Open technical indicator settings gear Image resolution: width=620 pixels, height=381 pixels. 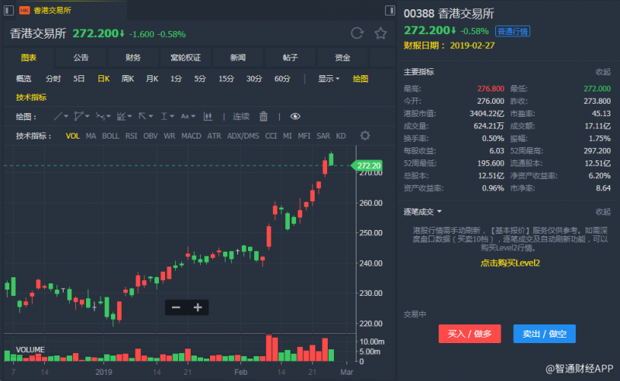pos(365,136)
